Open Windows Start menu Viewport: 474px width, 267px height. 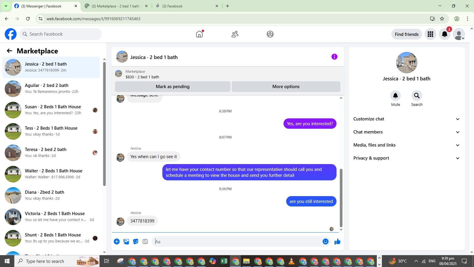(x=7, y=261)
